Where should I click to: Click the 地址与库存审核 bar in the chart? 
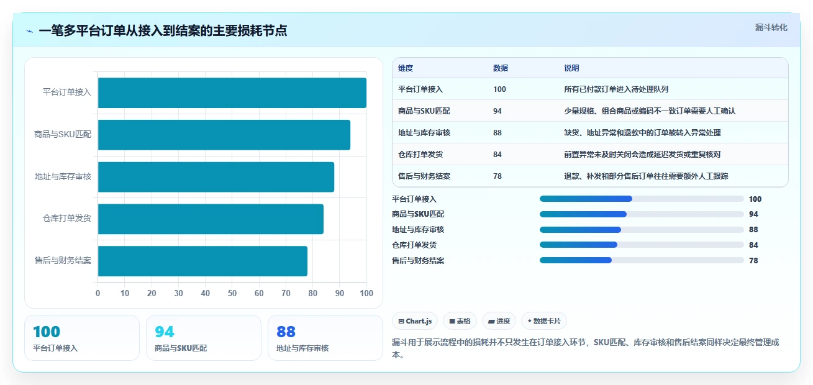216,177
